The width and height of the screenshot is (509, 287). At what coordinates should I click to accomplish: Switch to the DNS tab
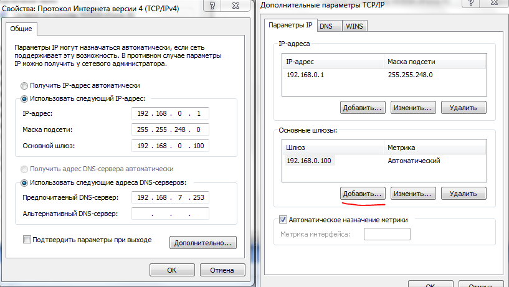tap(327, 26)
